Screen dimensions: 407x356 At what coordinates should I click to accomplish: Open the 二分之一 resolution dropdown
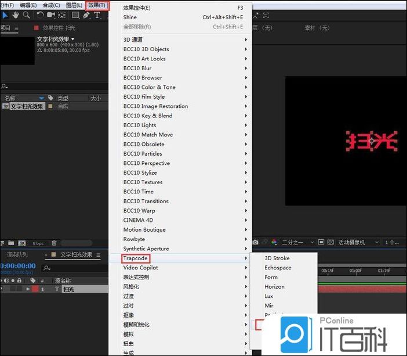tap(298, 242)
